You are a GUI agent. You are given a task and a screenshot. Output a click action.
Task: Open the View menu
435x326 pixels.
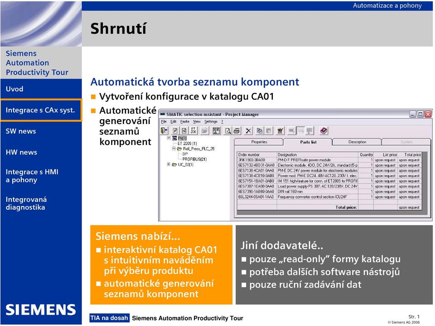[197, 122]
